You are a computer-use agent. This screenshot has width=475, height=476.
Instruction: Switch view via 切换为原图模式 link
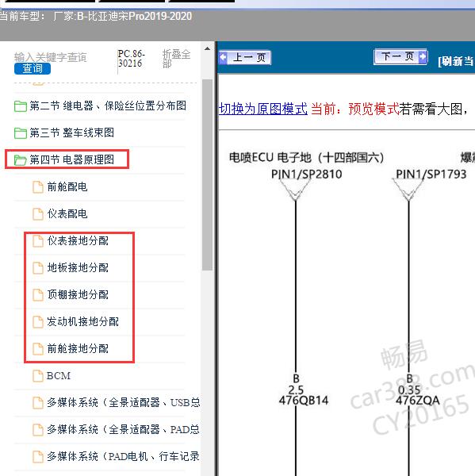click(262, 109)
